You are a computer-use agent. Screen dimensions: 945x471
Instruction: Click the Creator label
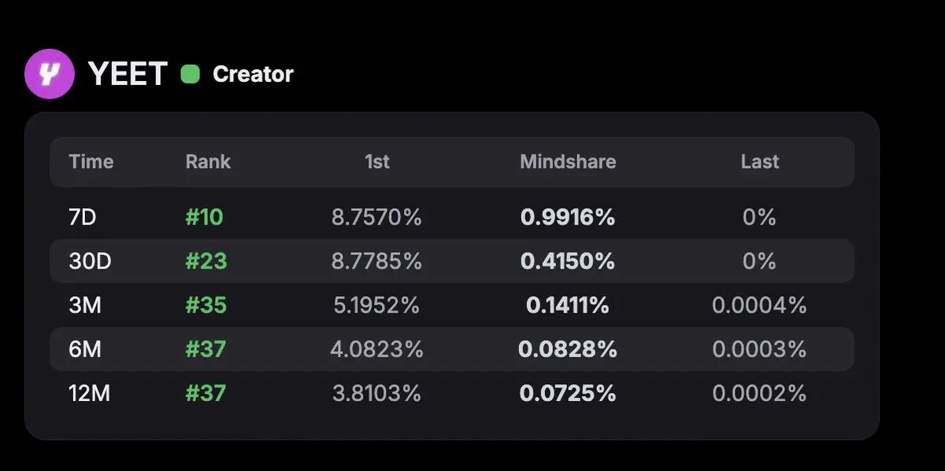(253, 74)
